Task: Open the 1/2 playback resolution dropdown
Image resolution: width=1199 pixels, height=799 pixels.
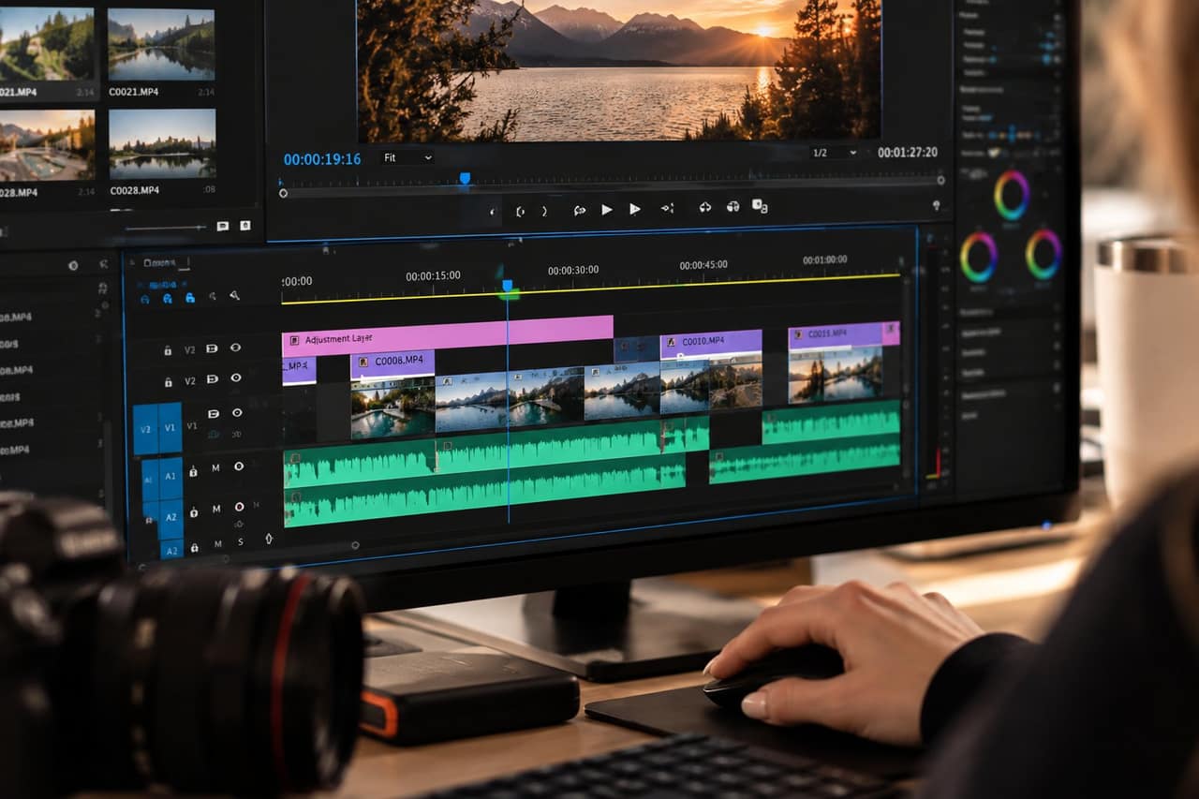Action: (x=834, y=153)
